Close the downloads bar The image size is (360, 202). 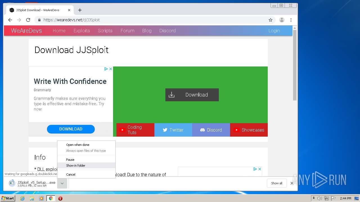click(x=292, y=183)
